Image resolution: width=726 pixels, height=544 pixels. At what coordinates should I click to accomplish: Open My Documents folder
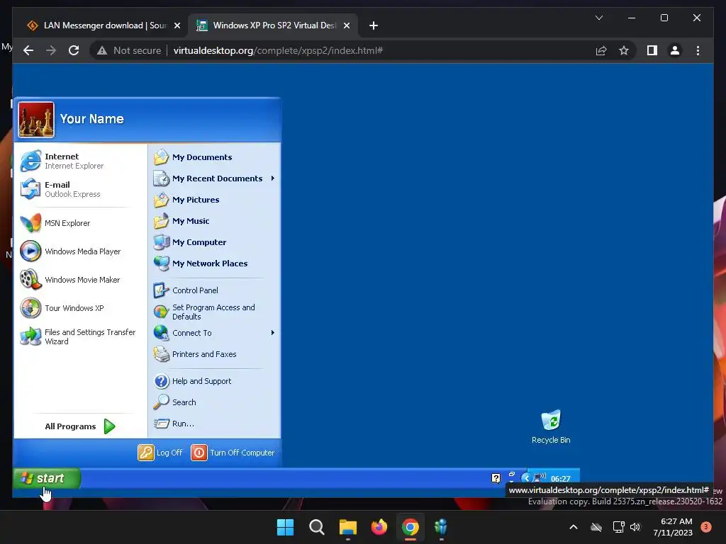point(193,157)
